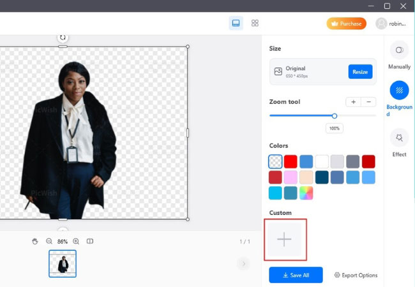Select the transparent background swatch
Viewport: 415px width, 287px height.
(275, 161)
